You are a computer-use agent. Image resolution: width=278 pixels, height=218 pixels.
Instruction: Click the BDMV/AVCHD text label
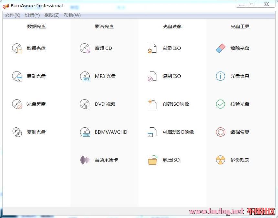click(111, 132)
